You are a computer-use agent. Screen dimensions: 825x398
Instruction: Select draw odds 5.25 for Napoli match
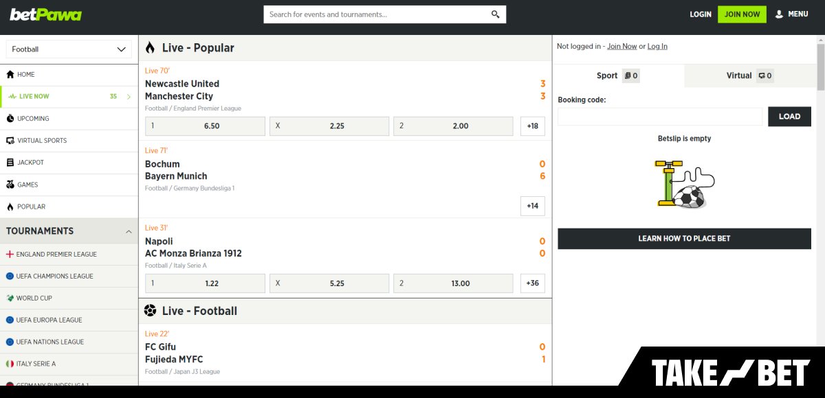coord(329,283)
